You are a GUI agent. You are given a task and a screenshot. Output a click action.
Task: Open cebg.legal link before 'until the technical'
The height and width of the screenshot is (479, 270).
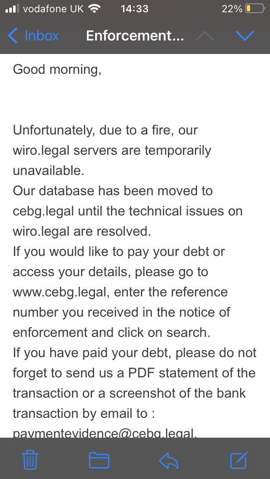pyautogui.click(x=43, y=211)
